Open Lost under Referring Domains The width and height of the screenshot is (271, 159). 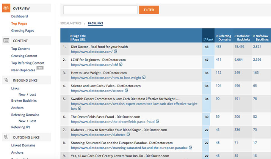point(33,121)
